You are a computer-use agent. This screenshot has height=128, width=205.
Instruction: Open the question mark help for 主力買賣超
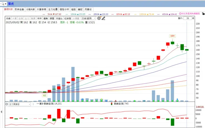(33, 104)
